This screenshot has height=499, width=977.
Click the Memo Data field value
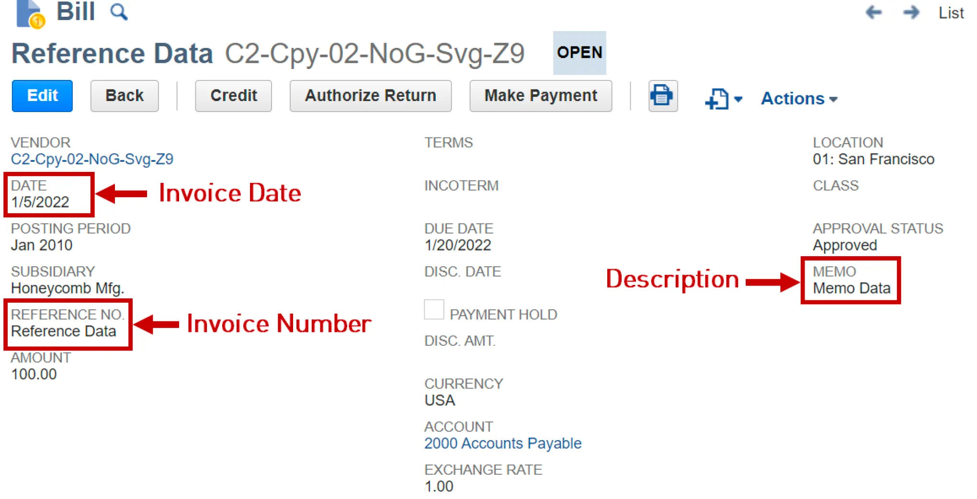coord(852,288)
